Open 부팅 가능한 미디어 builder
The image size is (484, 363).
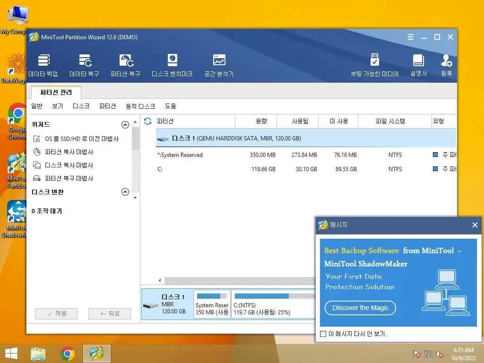tap(374, 65)
